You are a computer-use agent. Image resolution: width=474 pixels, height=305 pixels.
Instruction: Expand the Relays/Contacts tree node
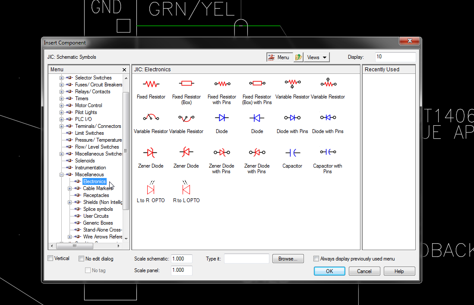pos(61,91)
